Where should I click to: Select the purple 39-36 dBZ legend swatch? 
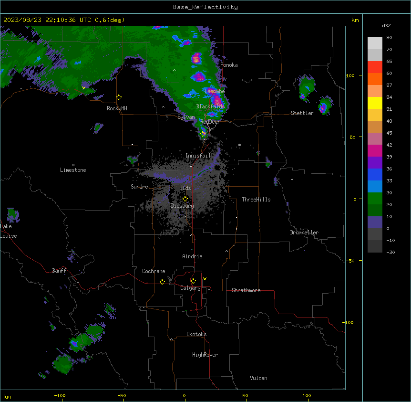[375, 163]
